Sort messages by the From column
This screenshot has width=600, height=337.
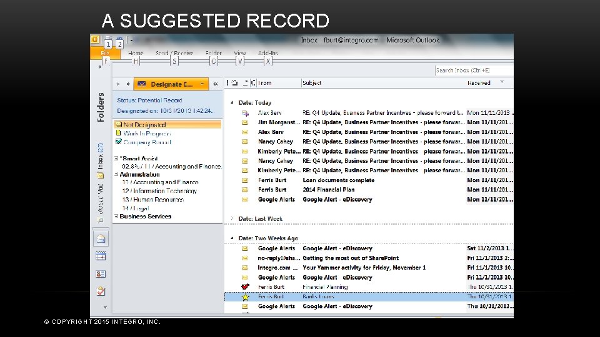pos(264,83)
